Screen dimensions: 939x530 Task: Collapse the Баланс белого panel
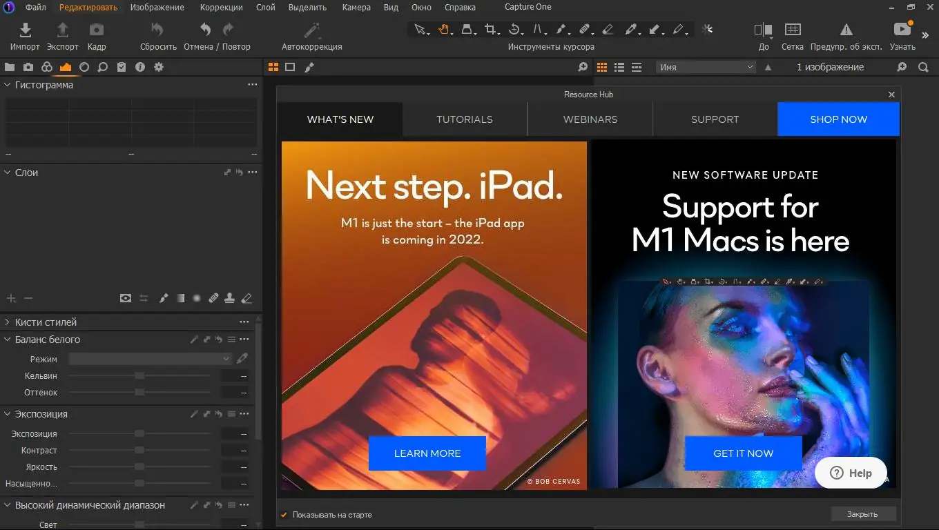click(x=8, y=340)
